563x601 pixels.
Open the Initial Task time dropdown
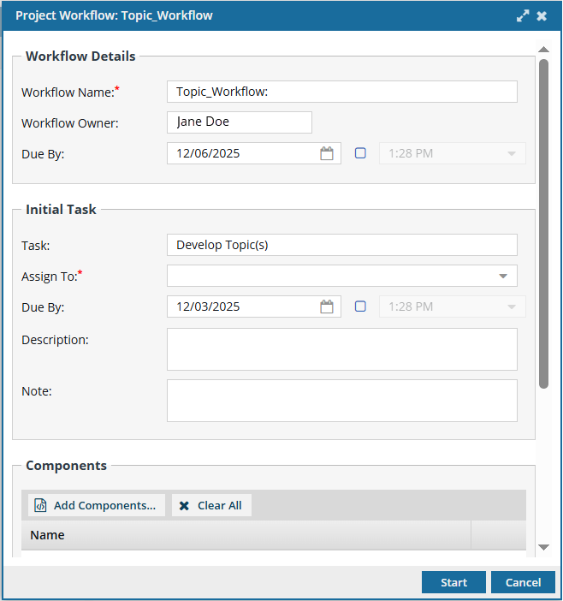coord(511,306)
